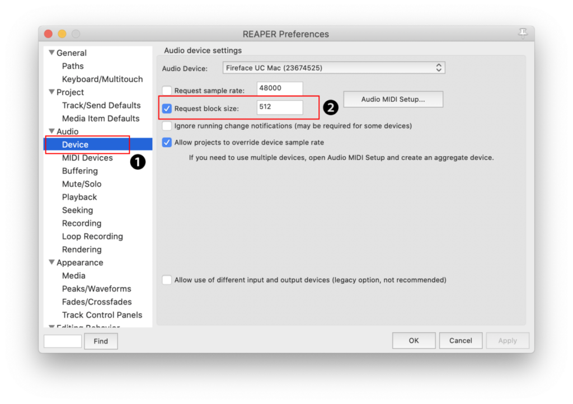
Task: Collapse the Audio section triangle
Action: click(52, 131)
